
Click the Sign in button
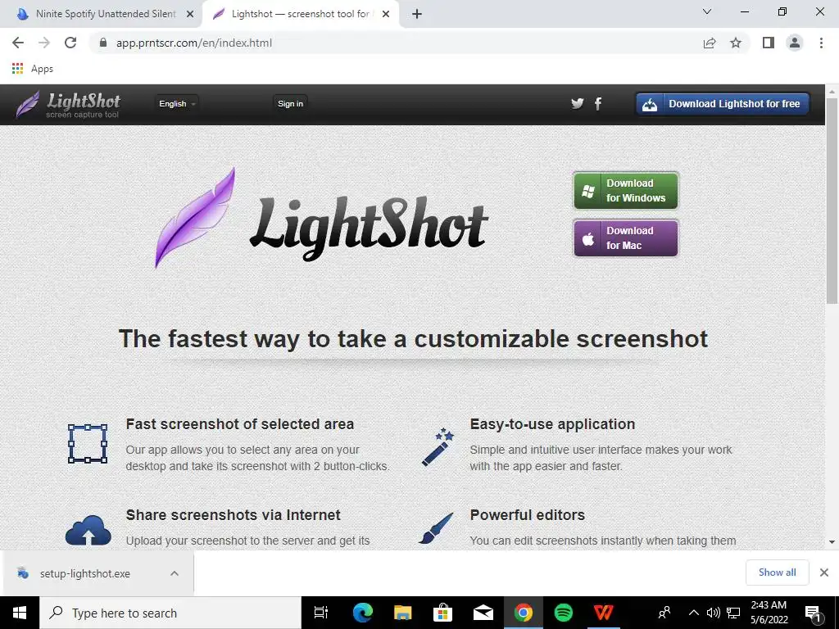tap(290, 104)
